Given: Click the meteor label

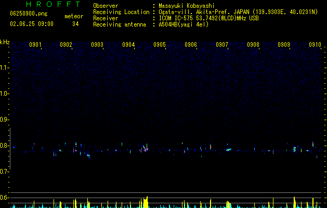Looking at the screenshot, I should click(74, 16).
